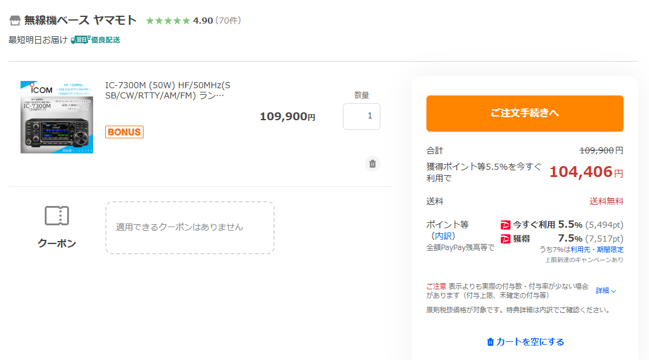The image size is (649, 360).
Task: Click the coupon ticket icon
Action: tap(57, 216)
